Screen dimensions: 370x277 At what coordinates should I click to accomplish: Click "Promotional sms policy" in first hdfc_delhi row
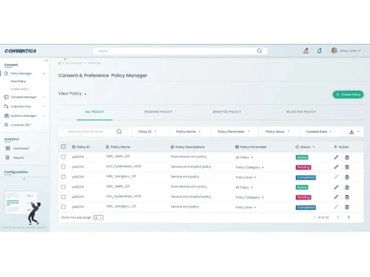tap(189, 157)
